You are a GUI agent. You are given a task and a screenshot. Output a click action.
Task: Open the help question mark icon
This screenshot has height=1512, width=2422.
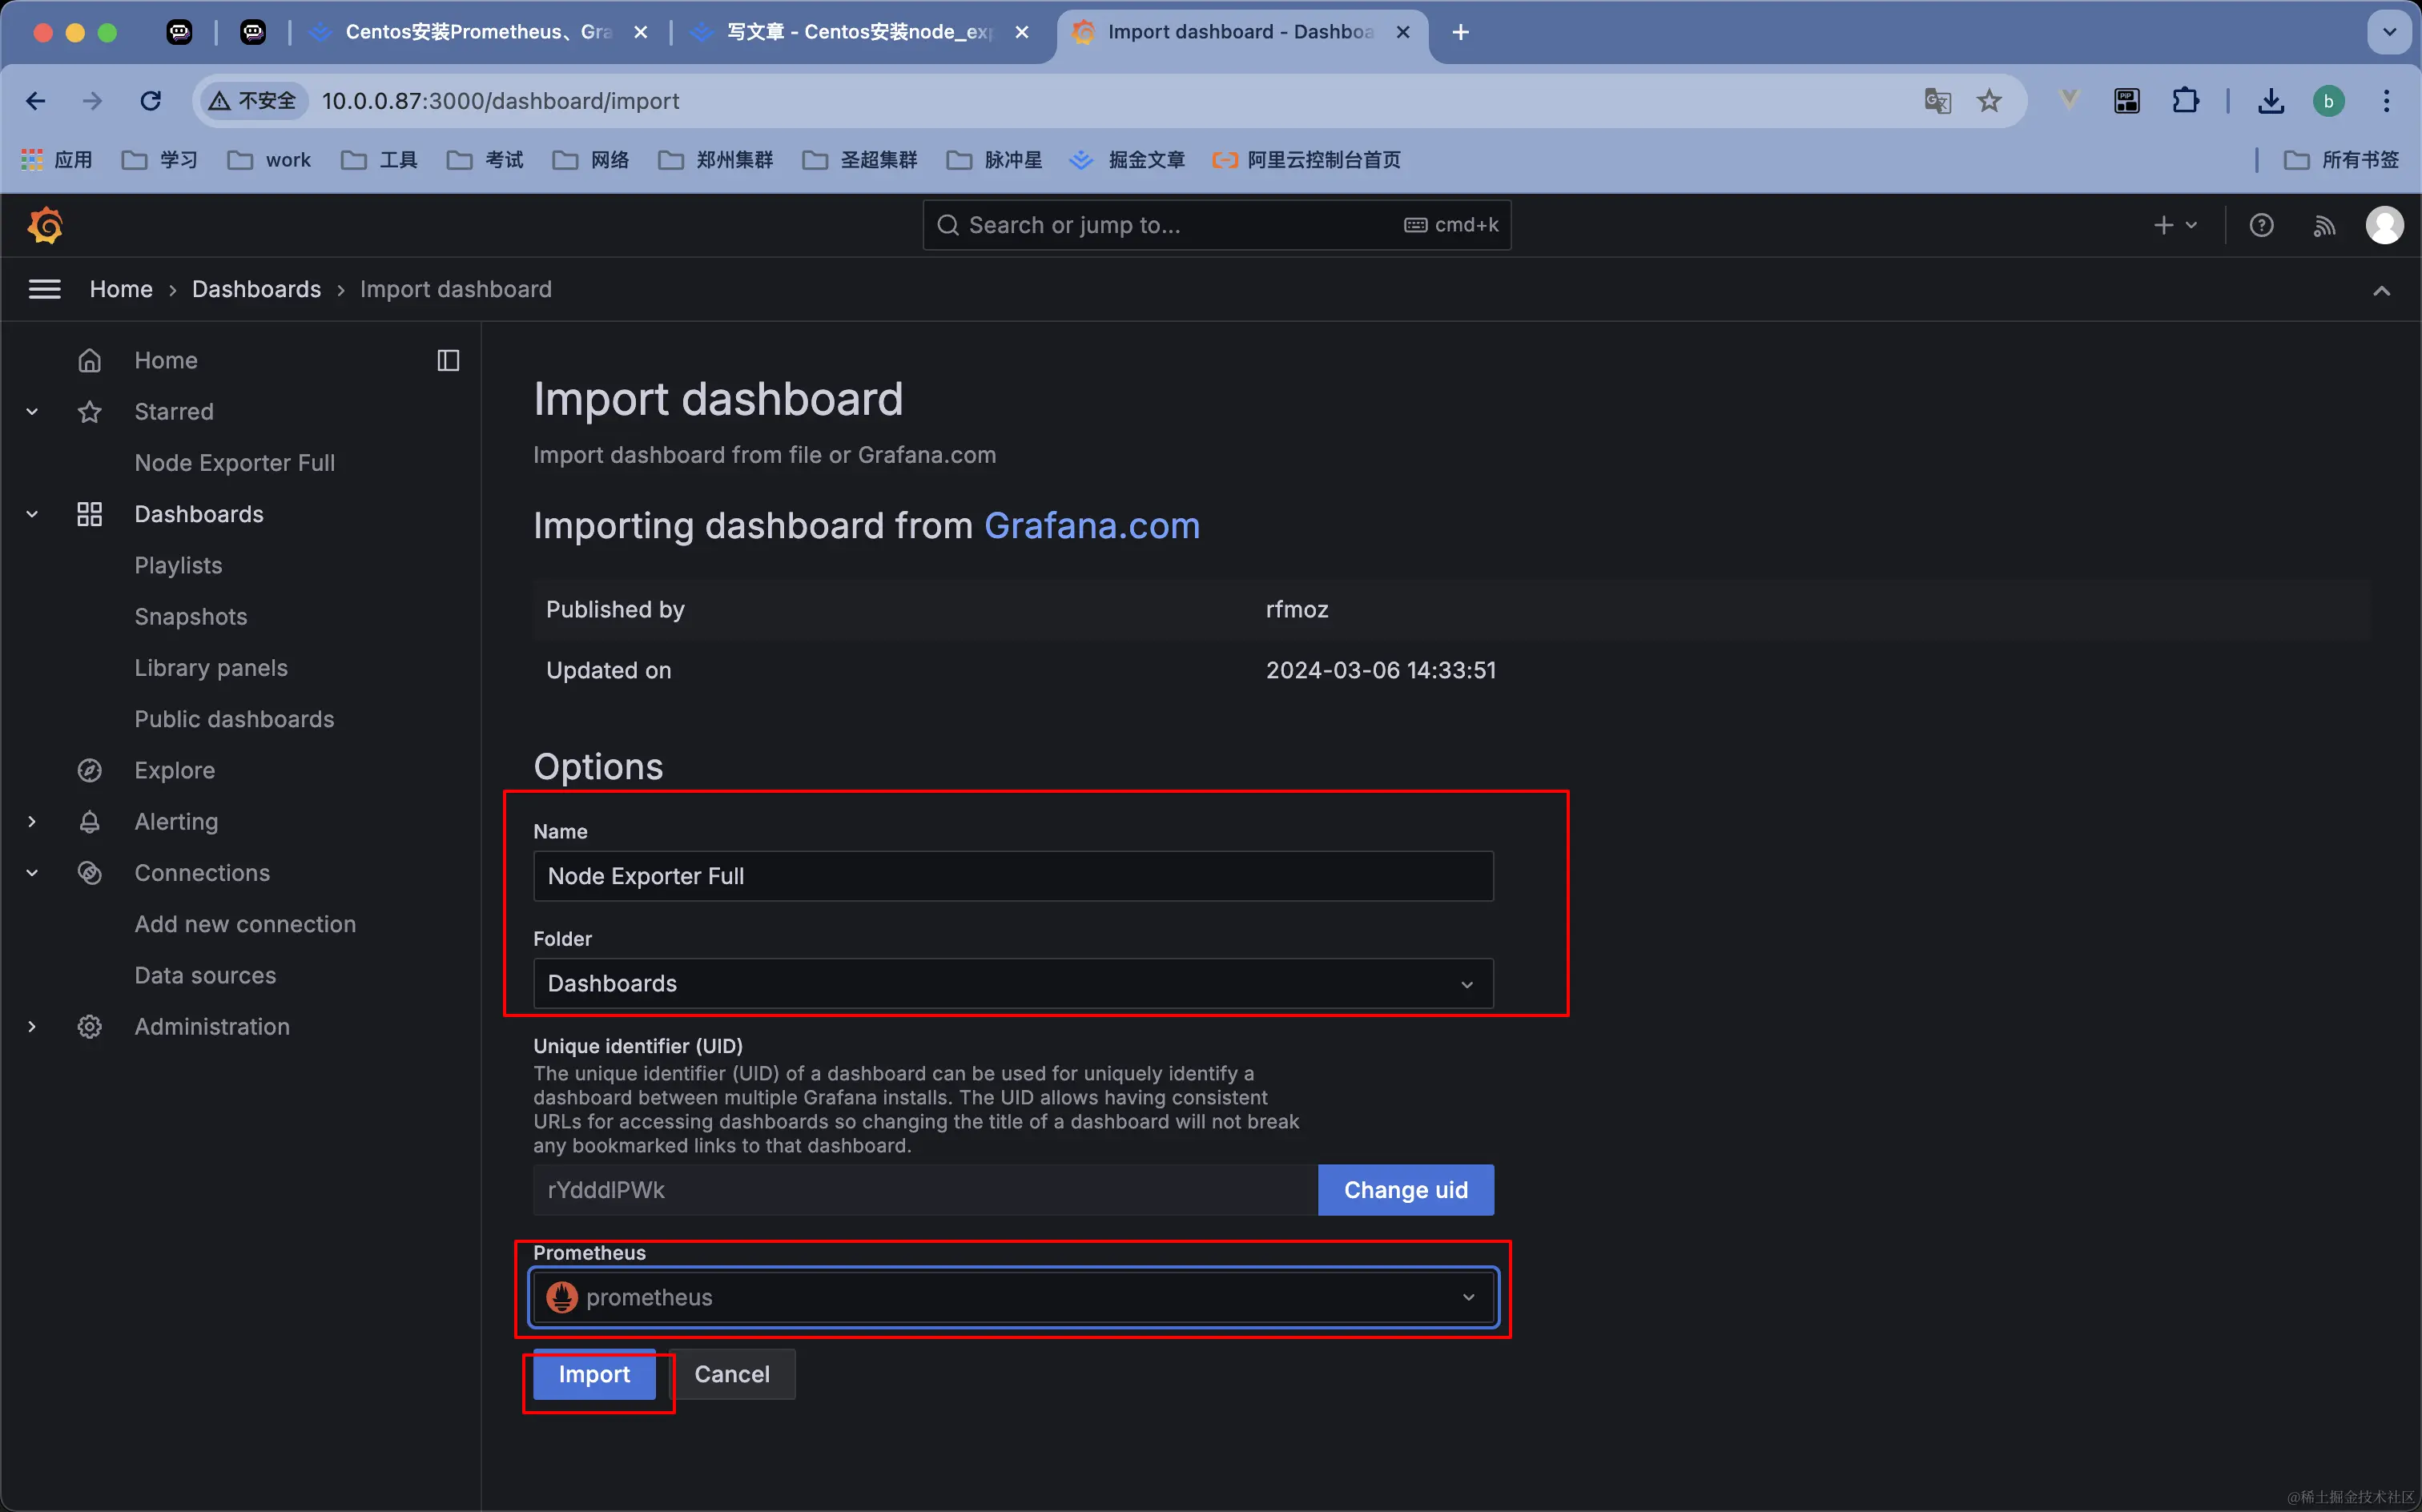click(2261, 226)
